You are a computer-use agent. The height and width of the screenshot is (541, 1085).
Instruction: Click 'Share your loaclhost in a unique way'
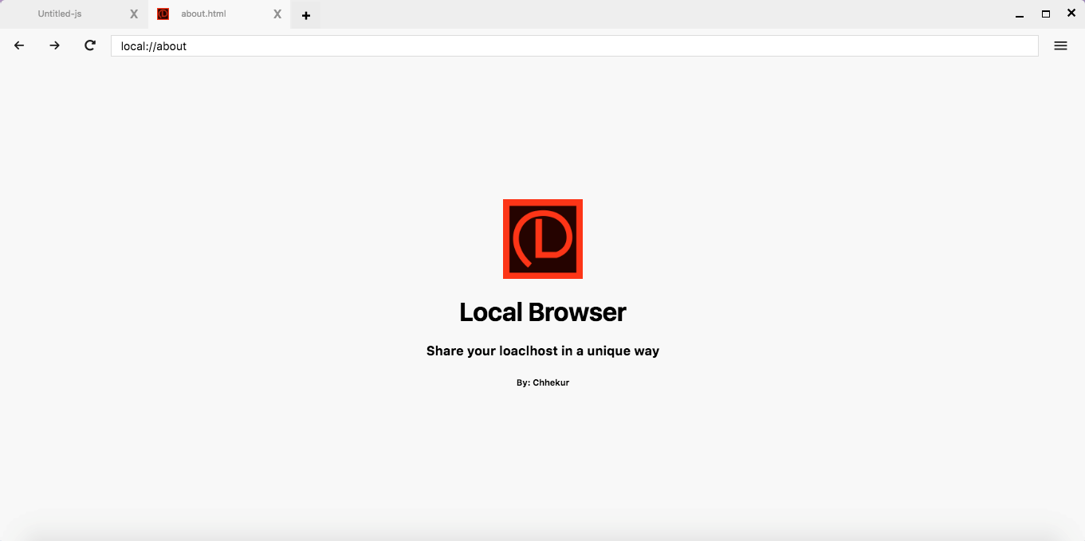pos(543,351)
